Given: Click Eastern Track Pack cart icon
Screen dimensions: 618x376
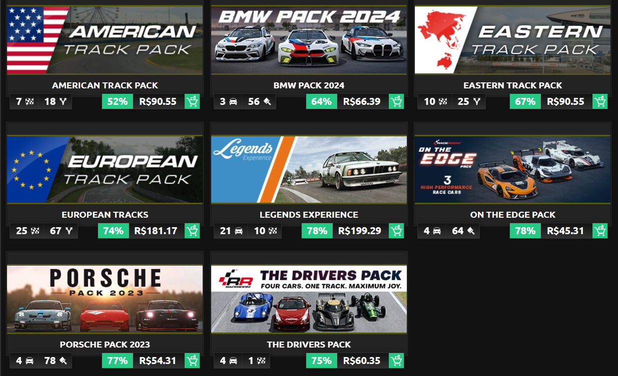Looking at the screenshot, I should click(x=600, y=101).
